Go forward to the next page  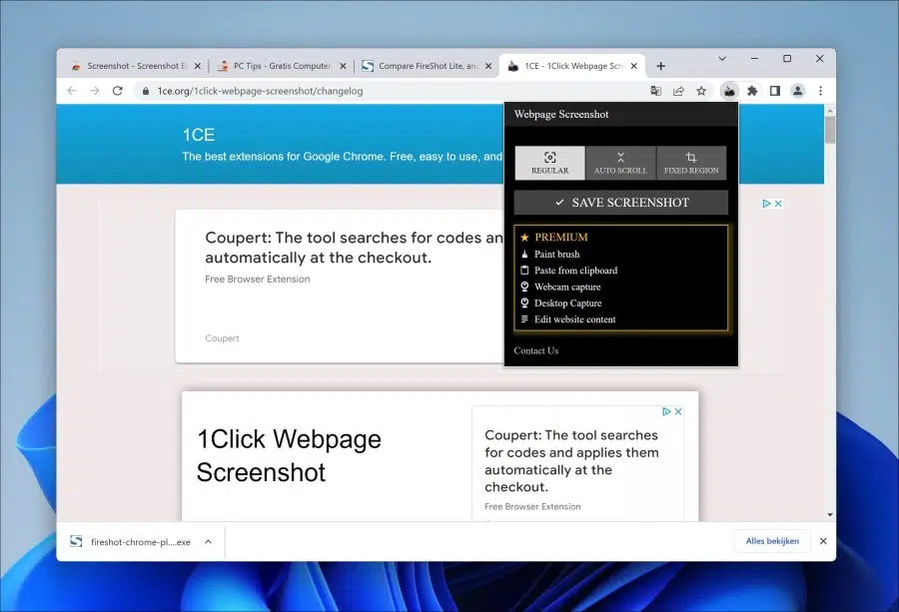pos(95,91)
